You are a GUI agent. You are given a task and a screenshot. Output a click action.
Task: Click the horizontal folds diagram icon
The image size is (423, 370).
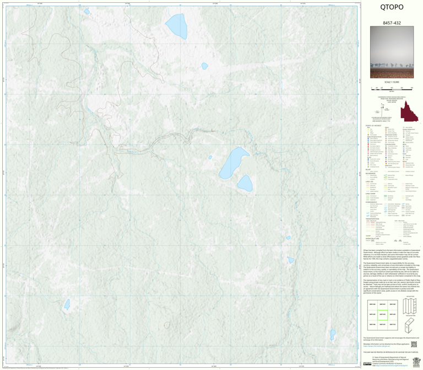[410, 306]
